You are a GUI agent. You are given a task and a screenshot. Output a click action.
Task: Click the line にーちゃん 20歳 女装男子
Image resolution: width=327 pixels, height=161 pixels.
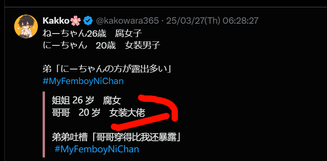coord(101,45)
